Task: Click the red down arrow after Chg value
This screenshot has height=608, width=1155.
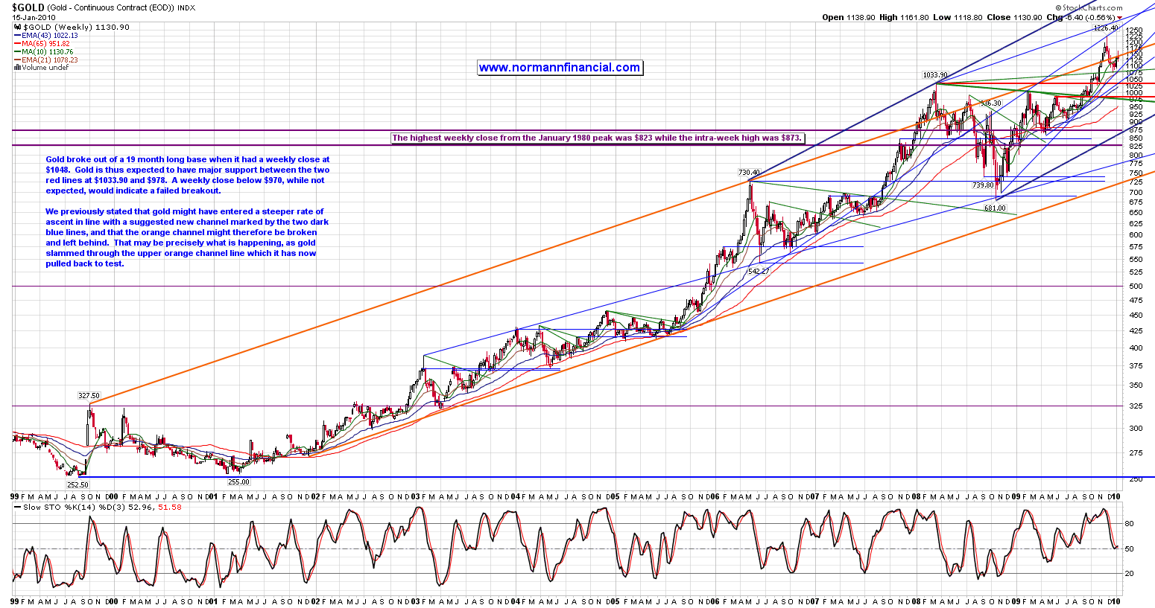Action: (x=1118, y=18)
